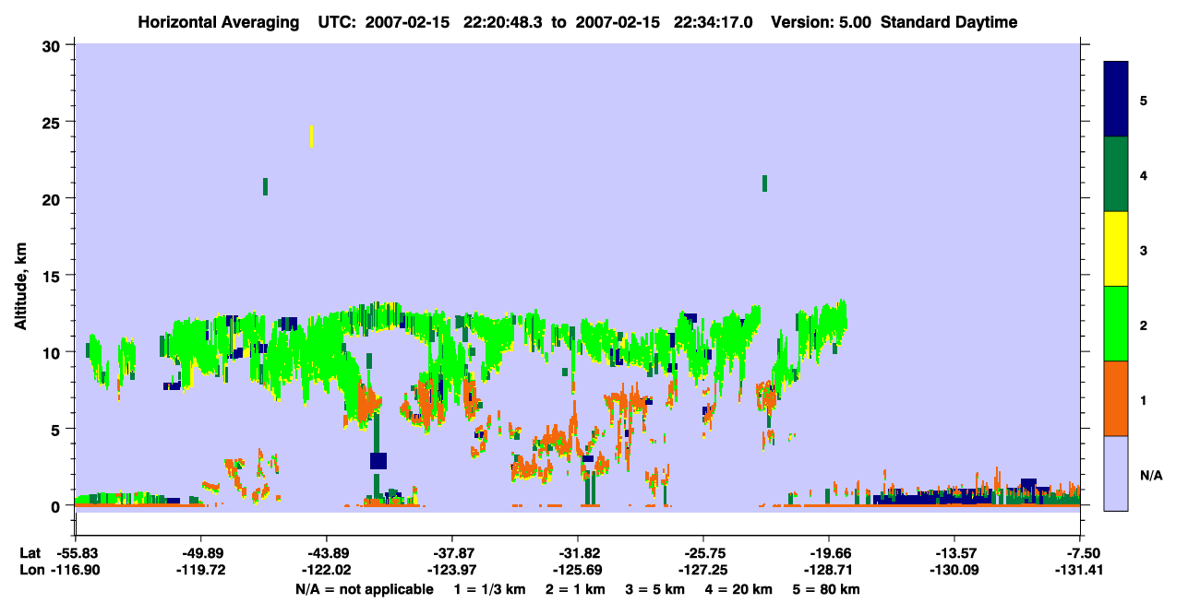1200x615 pixels.
Task: Click the large dark blue square near 3 km
Action: pos(378,460)
